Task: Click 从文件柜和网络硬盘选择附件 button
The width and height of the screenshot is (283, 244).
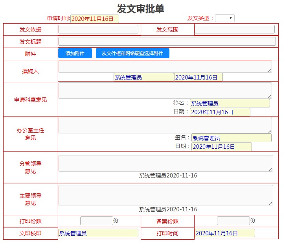Action: click(x=132, y=53)
